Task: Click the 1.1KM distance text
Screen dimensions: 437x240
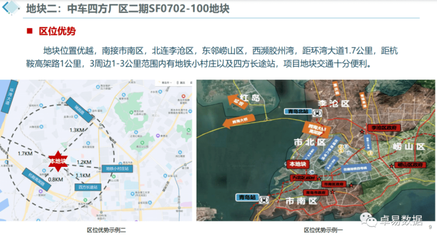Action: [83, 175]
